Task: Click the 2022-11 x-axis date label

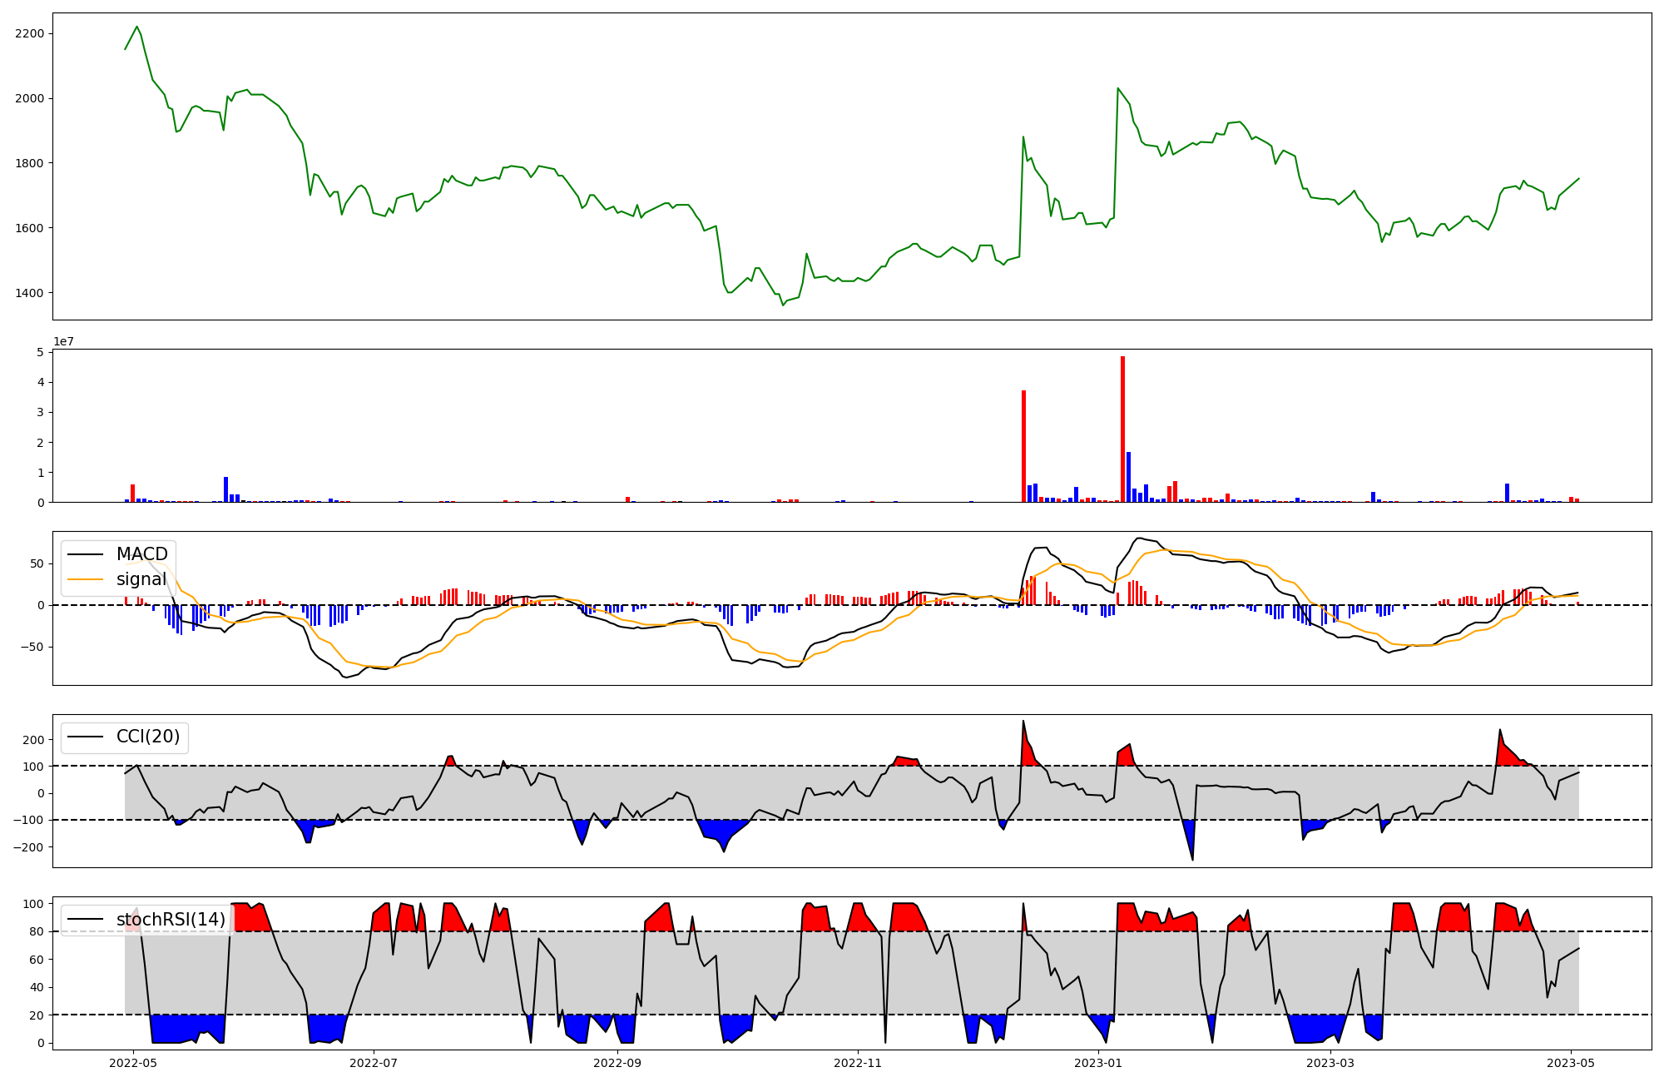Action: [857, 1063]
